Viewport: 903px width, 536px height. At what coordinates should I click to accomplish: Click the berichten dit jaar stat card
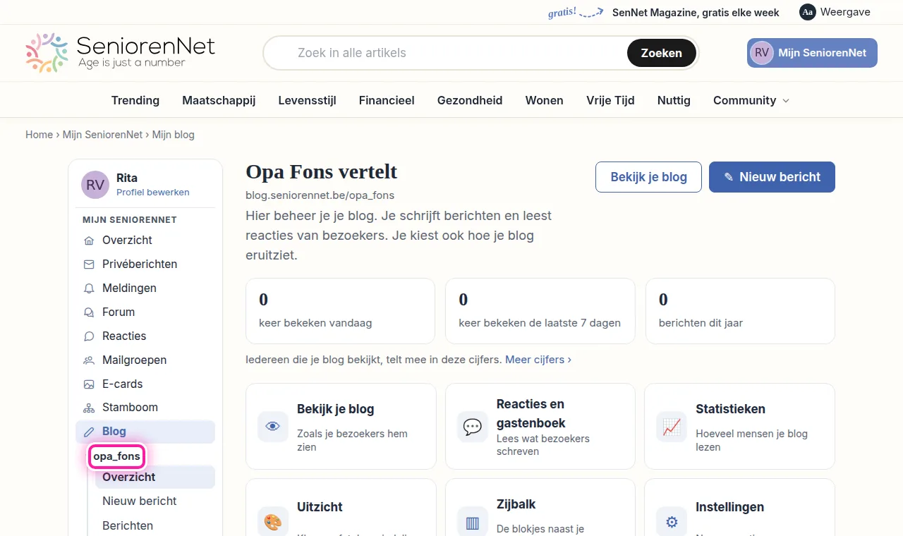740,311
